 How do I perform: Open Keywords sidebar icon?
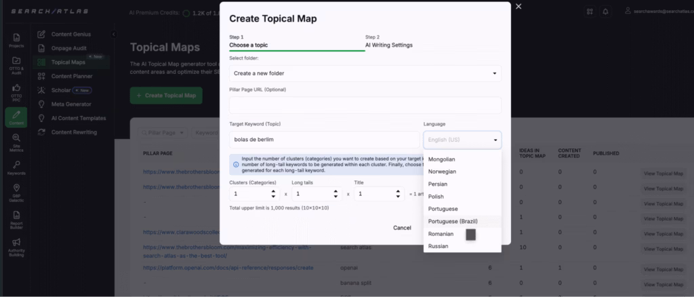[16, 167]
